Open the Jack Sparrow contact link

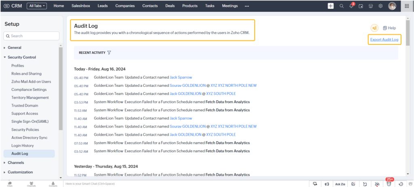(x=181, y=77)
